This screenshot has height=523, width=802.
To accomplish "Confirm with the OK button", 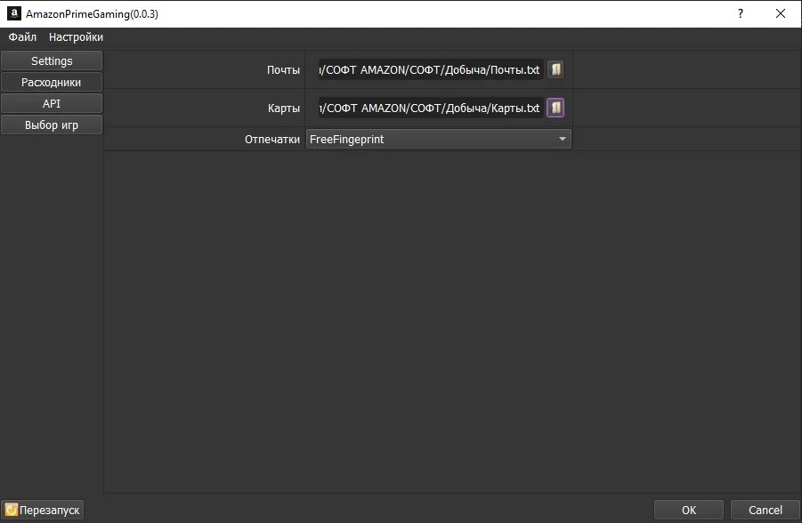I will pos(688,510).
